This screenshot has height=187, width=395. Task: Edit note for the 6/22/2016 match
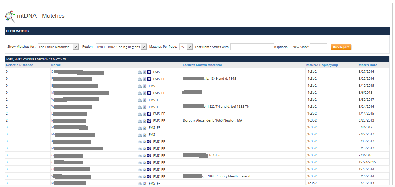(144, 79)
